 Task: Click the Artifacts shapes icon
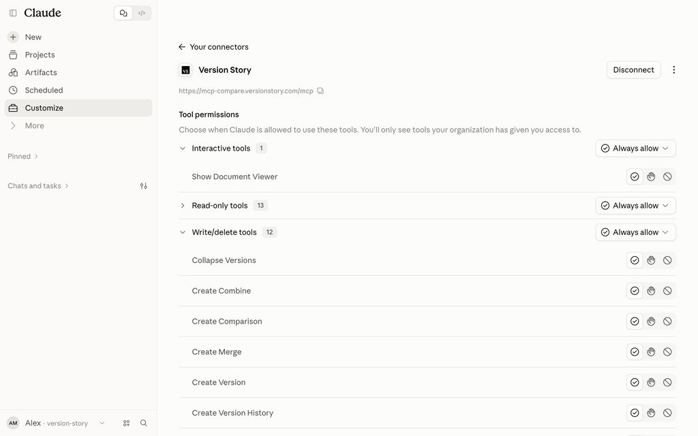[13, 72]
